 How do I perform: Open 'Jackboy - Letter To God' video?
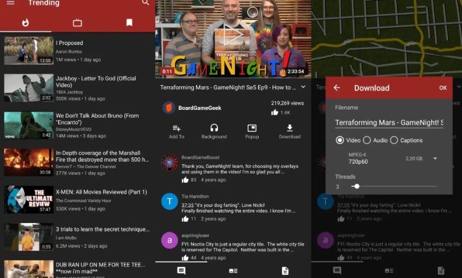pos(96,82)
